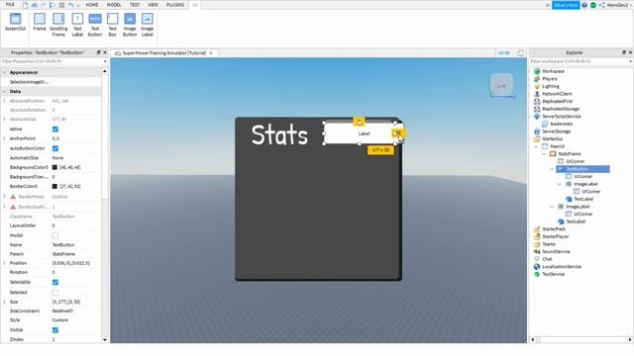Click the BorderColor3 color swatch

coord(54,187)
